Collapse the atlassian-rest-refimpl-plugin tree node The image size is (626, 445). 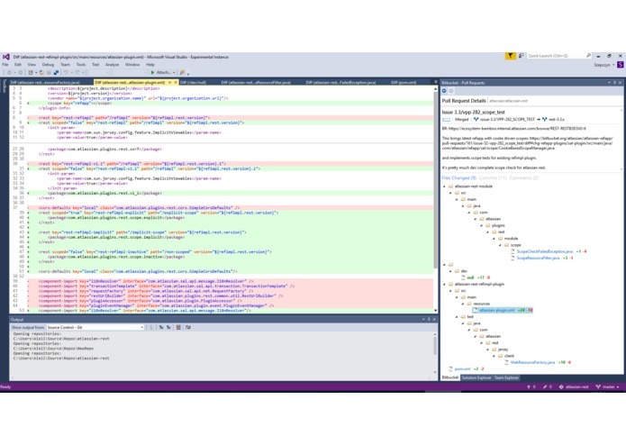pos(444,284)
